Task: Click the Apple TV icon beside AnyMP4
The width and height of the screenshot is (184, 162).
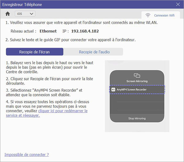Action: pos(113,90)
